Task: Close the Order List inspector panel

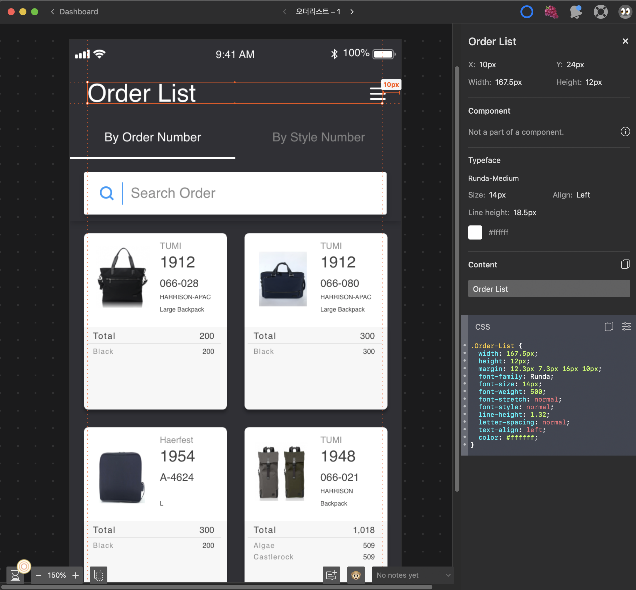Action: 625,41
